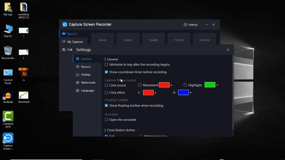
Task: Open the Watermark settings label
Action: point(88,83)
